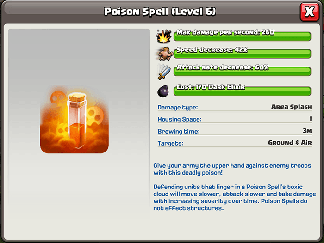Click the Speed decrease 42% bar

coord(243,53)
